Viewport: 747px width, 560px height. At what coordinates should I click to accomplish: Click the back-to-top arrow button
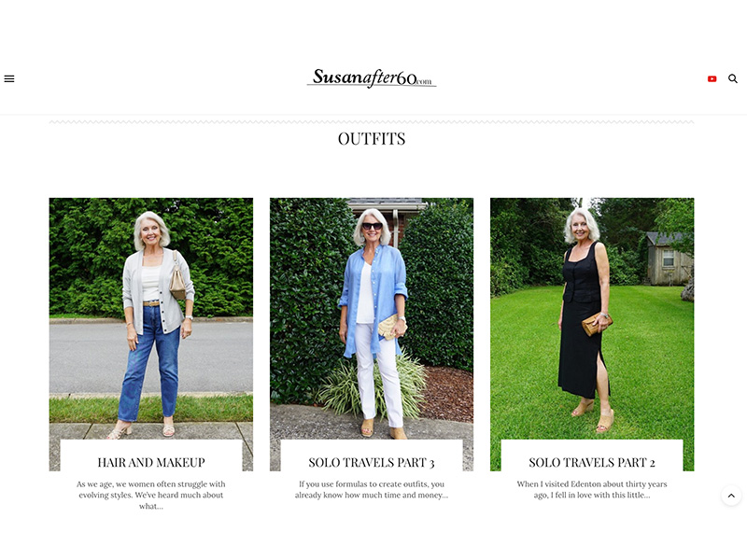pyautogui.click(x=731, y=496)
